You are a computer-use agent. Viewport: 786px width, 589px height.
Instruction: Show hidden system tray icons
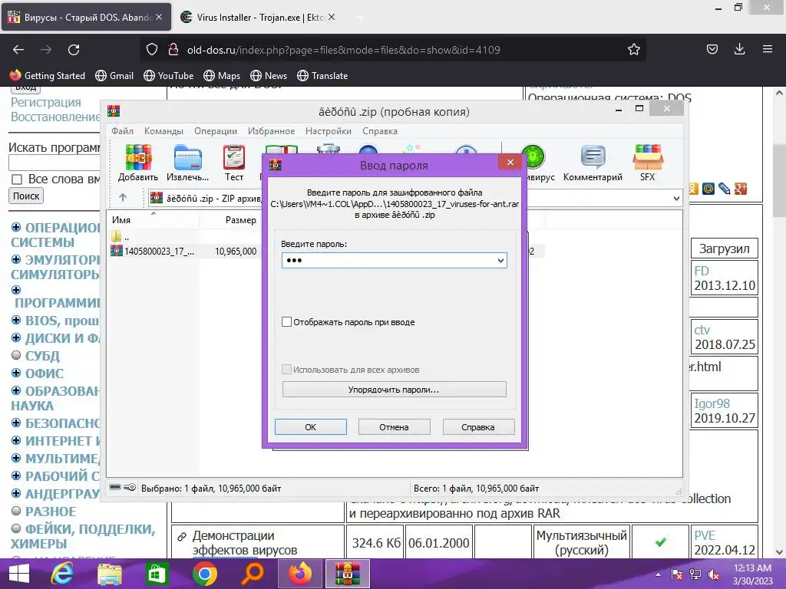coord(658,574)
